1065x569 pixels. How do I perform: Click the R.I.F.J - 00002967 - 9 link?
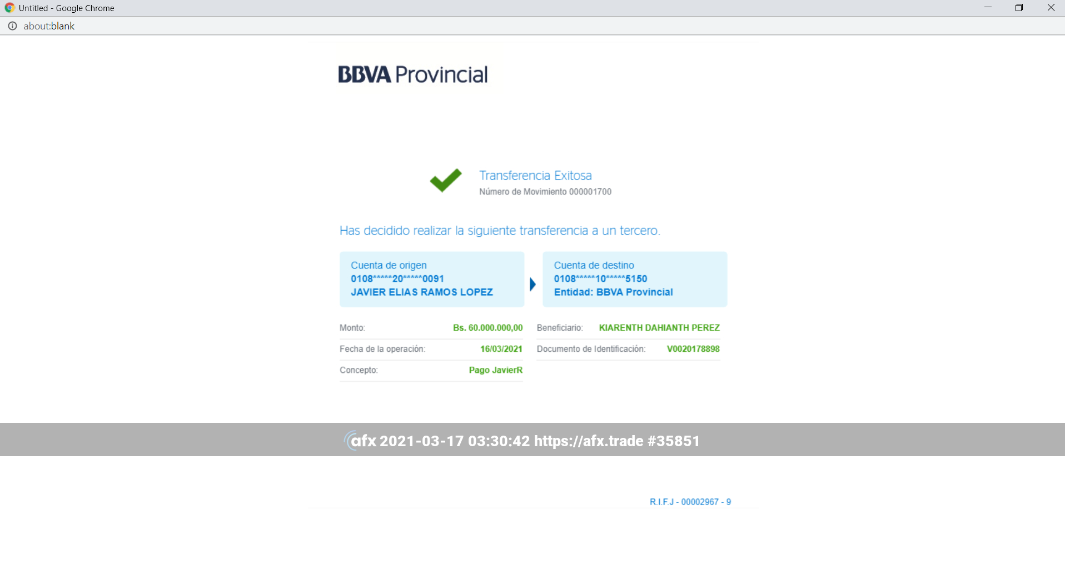[690, 502]
